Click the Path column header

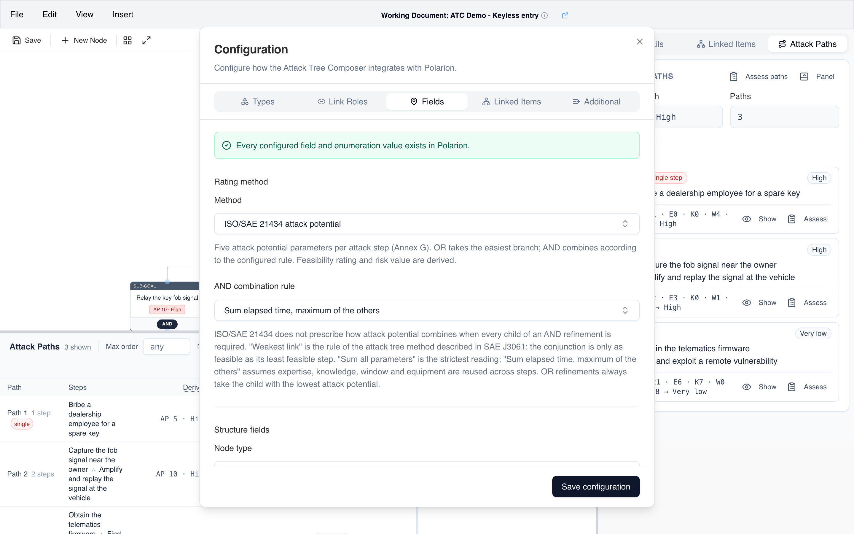click(15, 387)
